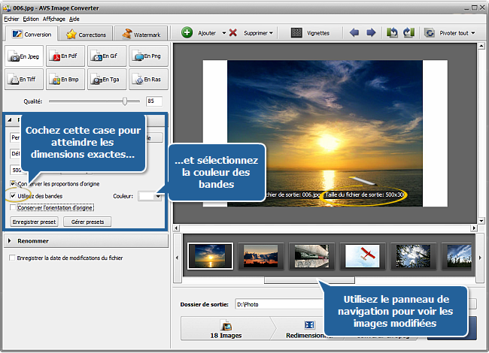Toggle the Utilisez des bandes checkbox
The height and width of the screenshot is (353, 489).
[13, 196]
